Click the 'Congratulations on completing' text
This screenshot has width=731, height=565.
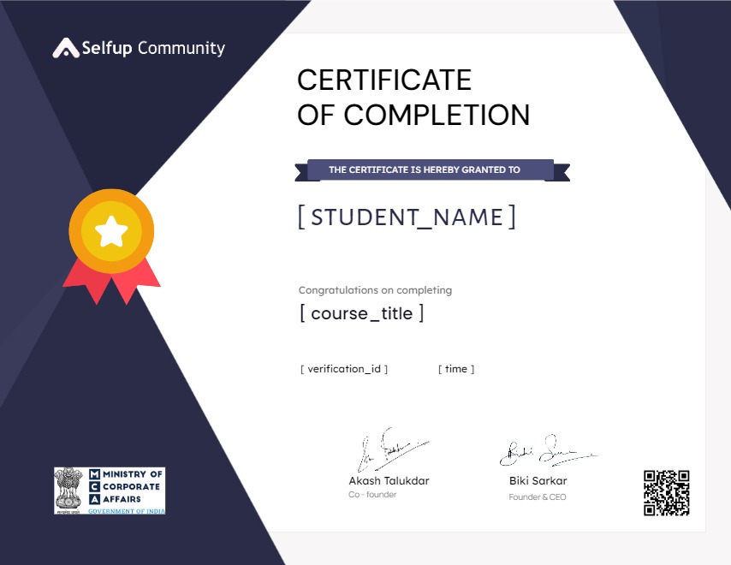[375, 290]
